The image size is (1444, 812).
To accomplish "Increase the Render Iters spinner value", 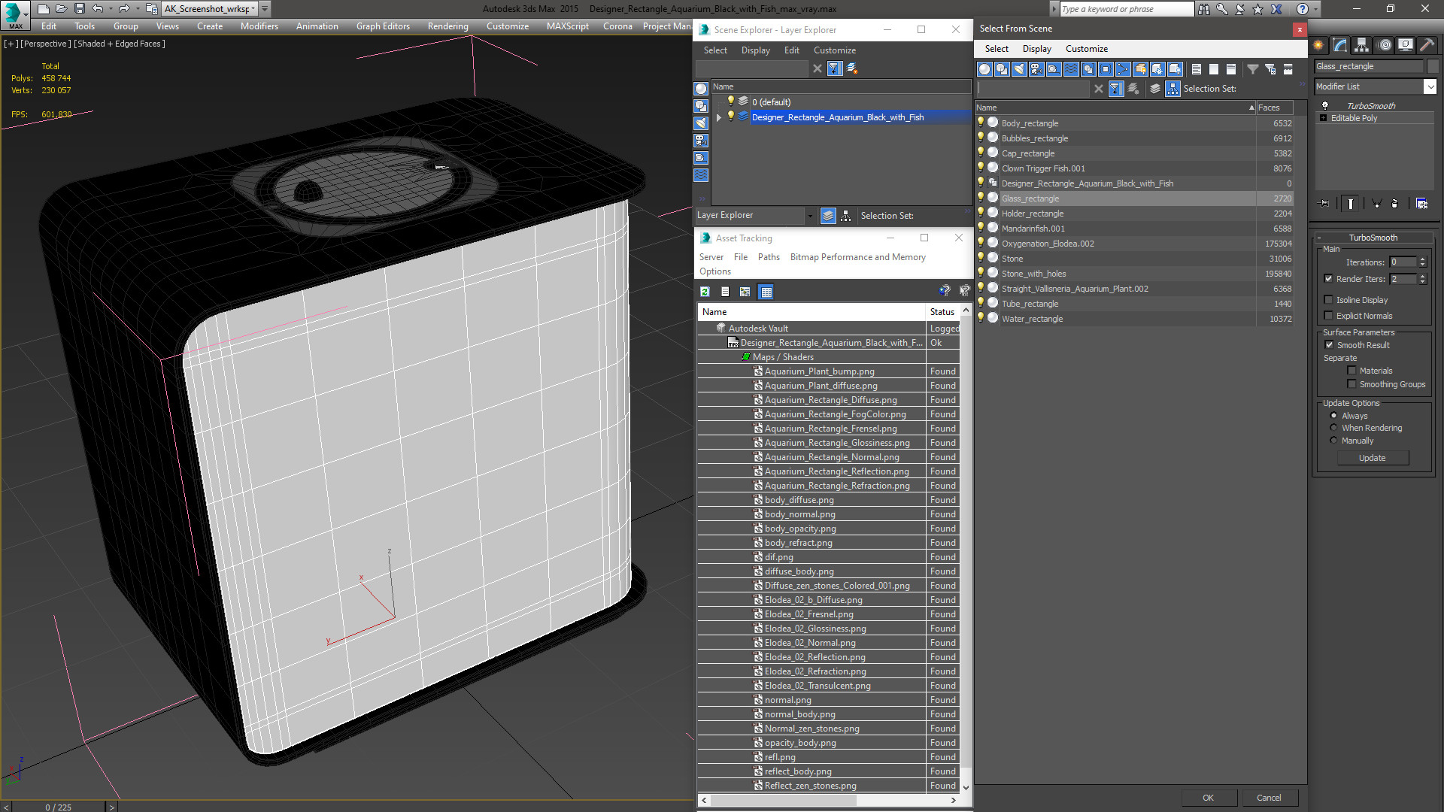I will click(x=1422, y=276).
